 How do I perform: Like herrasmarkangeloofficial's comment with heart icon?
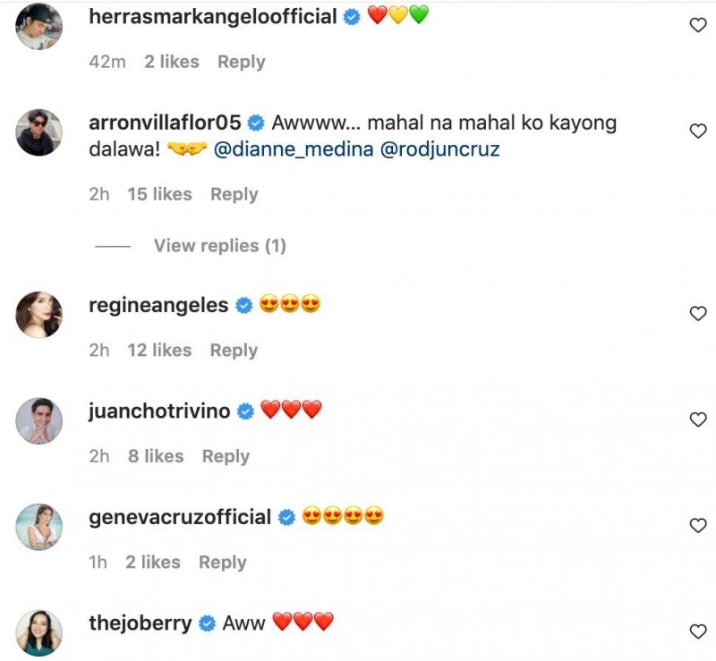pos(698,26)
